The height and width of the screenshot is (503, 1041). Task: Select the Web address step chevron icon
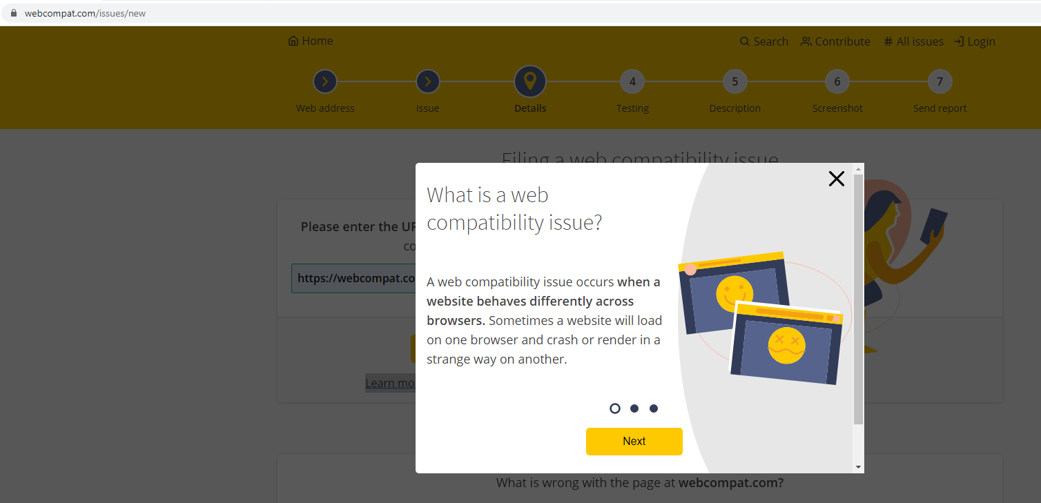325,81
